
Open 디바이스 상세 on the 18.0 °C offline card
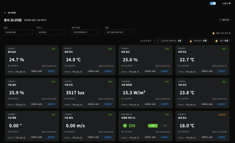point(207,137)
